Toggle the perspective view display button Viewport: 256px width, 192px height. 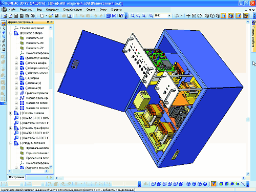pyautogui.click(x=239, y=16)
